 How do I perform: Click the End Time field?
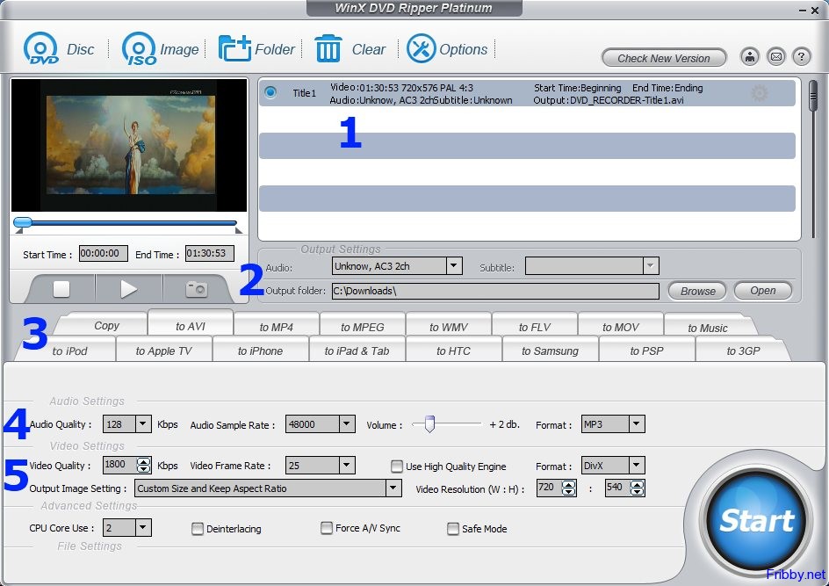tap(209, 253)
